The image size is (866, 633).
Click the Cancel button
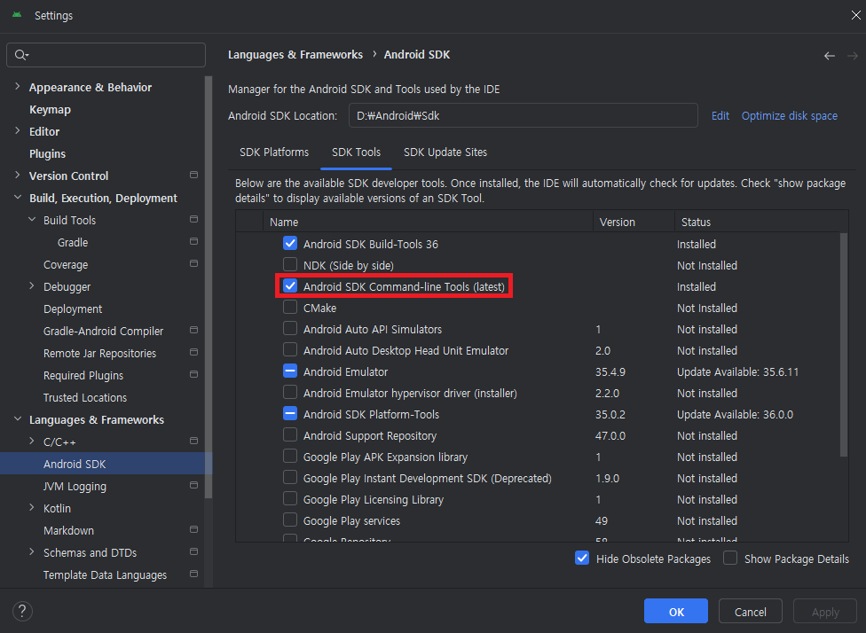(x=750, y=612)
